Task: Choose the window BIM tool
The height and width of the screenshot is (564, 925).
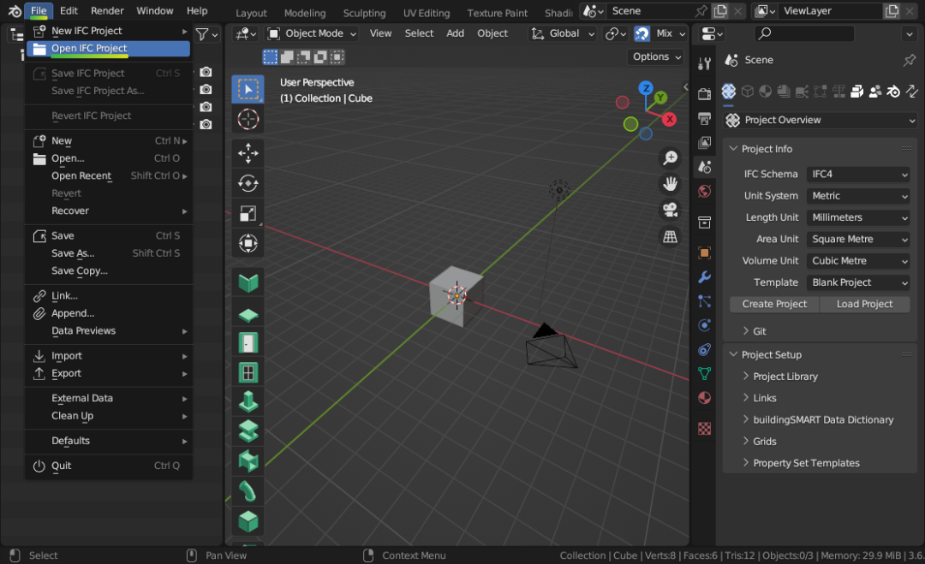Action: tap(248, 373)
